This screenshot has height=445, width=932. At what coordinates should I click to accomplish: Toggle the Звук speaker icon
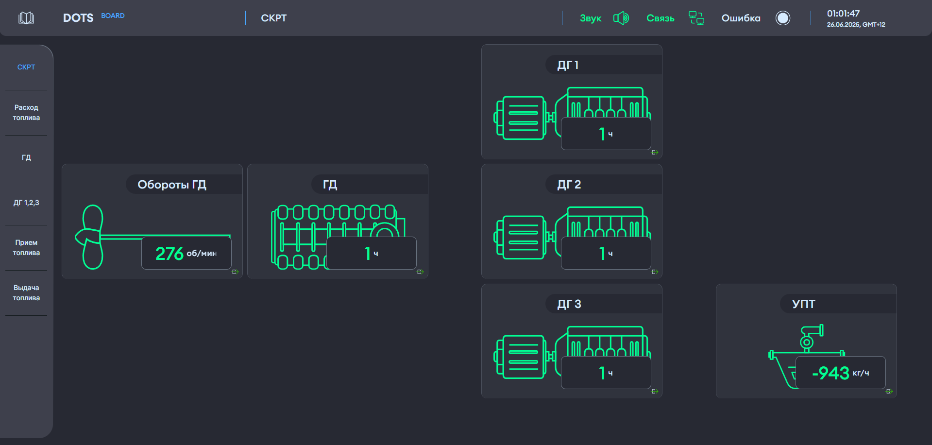[x=621, y=18]
